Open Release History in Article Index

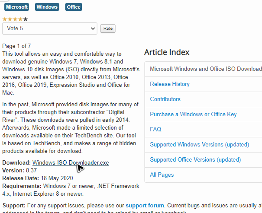170,84
